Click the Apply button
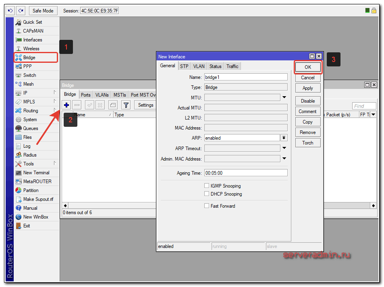This screenshot has height=287, width=384. [307, 88]
